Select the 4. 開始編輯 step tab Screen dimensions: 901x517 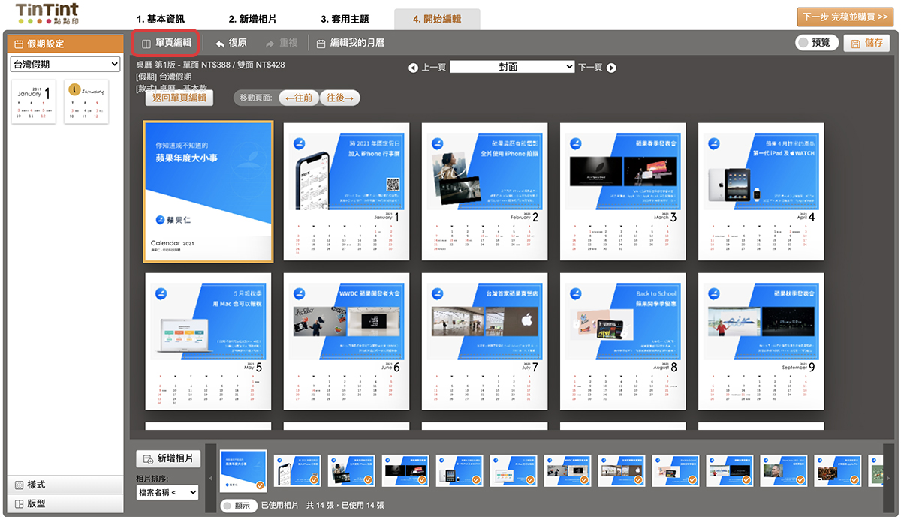(437, 19)
